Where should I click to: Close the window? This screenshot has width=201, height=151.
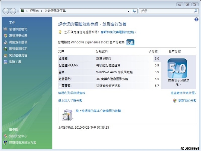coord(195,5)
